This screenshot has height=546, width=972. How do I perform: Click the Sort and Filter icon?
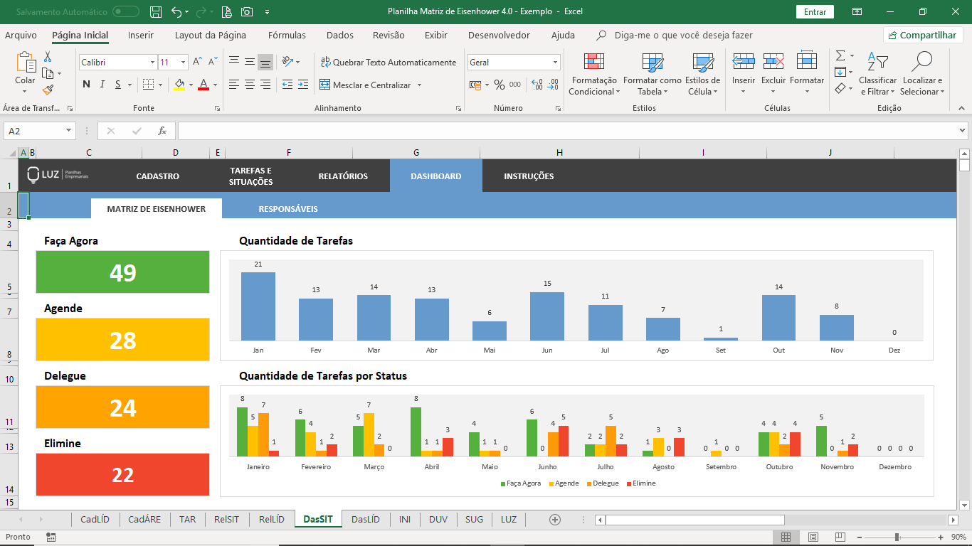pos(877,75)
